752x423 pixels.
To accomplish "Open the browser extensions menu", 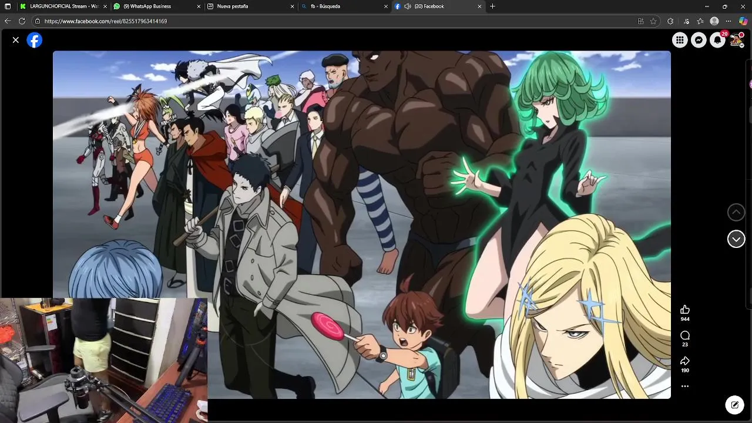I will point(670,21).
